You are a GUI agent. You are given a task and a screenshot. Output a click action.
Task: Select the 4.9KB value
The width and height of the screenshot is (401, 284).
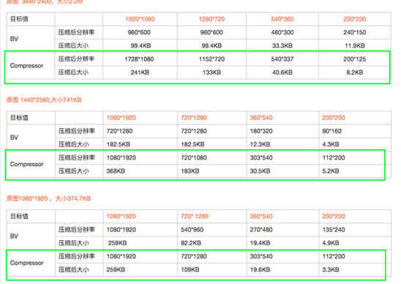coord(331,243)
